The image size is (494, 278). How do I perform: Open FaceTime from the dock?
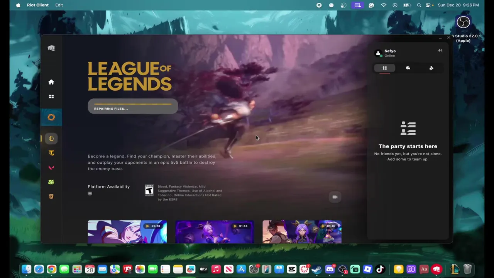pyautogui.click(x=153, y=269)
